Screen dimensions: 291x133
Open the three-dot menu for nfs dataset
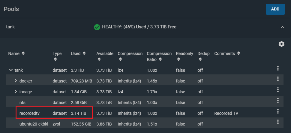(278, 100)
